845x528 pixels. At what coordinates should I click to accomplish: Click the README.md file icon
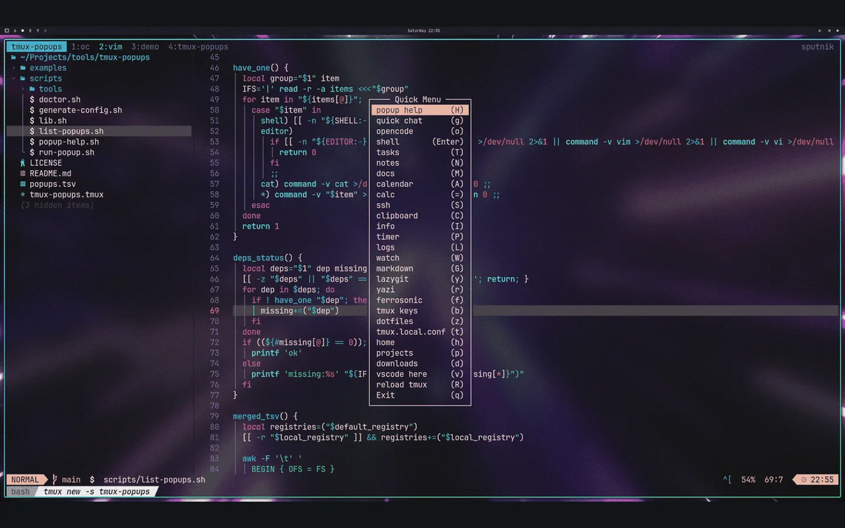coord(23,174)
